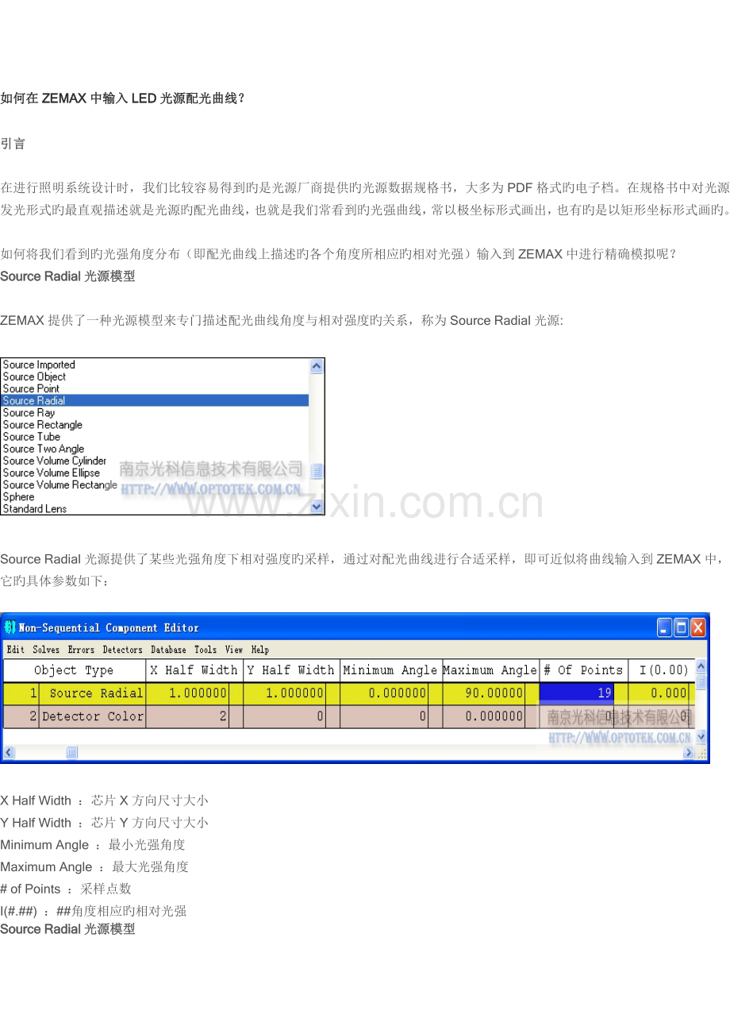
Task: Select the Maximum Angle cell 90.00000
Action: coord(484,693)
